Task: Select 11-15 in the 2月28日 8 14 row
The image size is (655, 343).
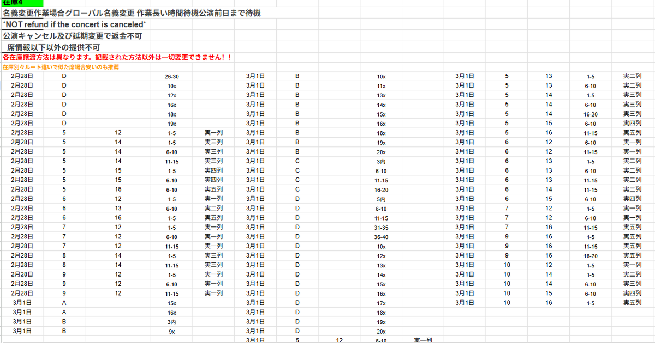Action: 171,265
